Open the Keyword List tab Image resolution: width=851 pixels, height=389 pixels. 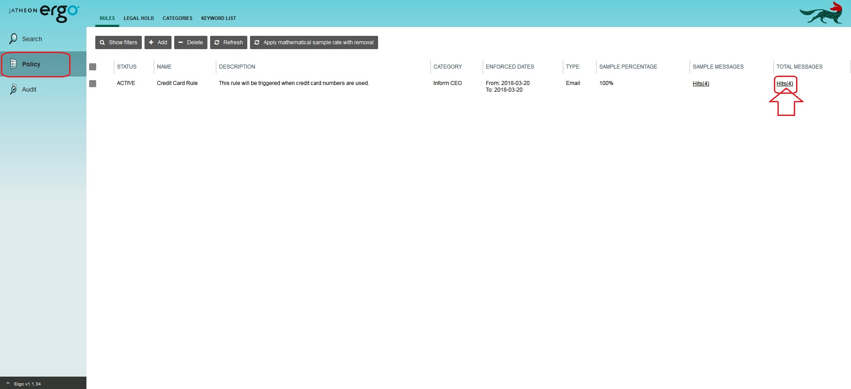click(219, 18)
